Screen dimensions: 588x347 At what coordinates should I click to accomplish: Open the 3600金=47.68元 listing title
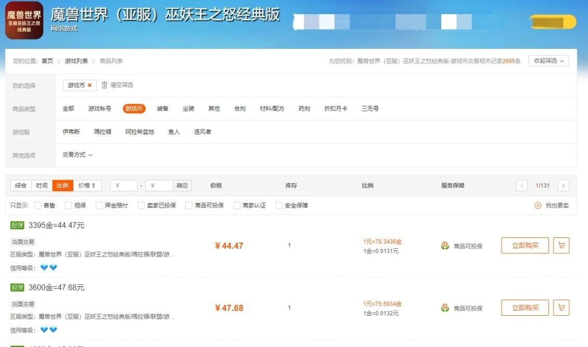point(56,287)
